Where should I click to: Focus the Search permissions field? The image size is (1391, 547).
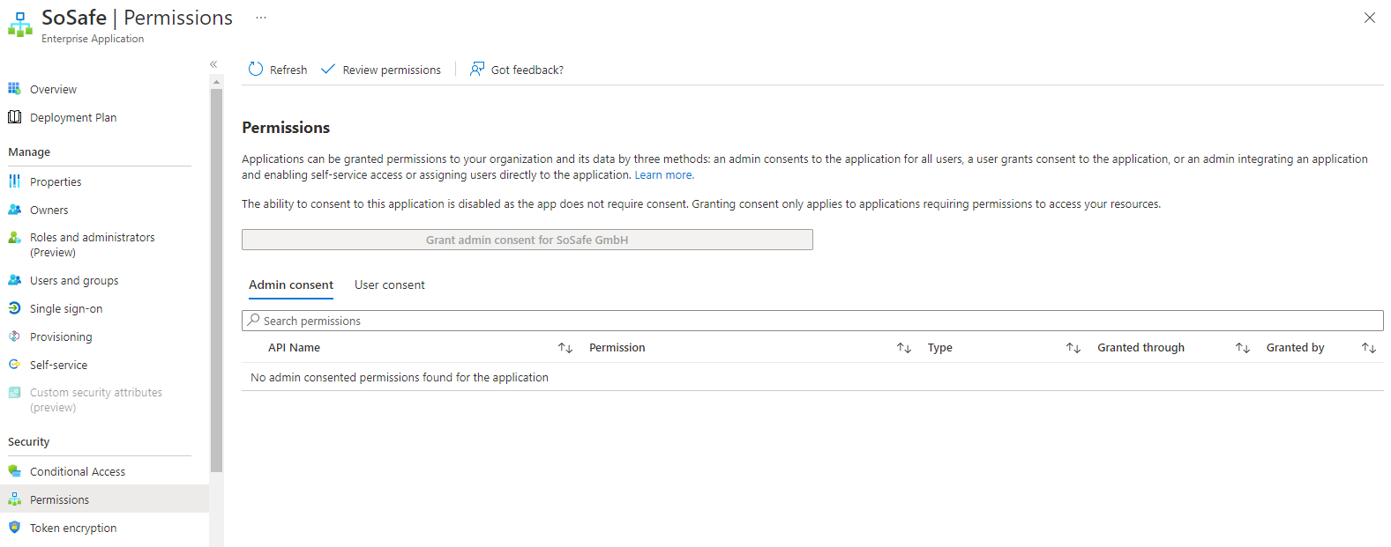(x=811, y=321)
